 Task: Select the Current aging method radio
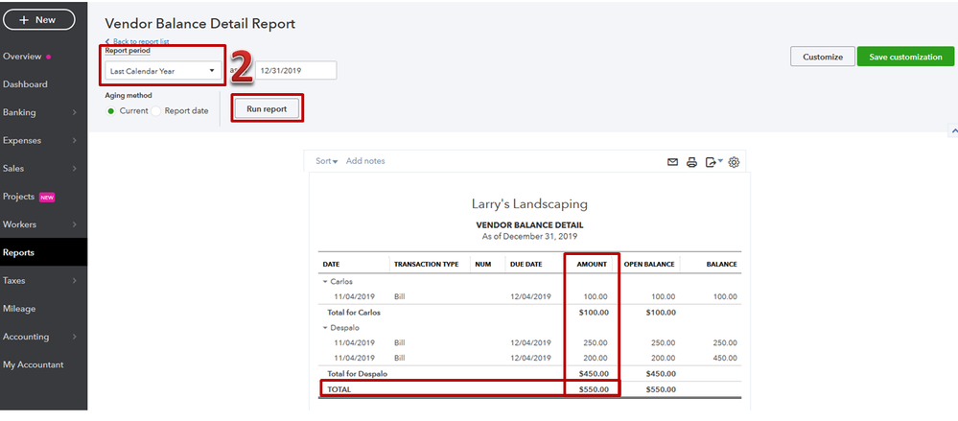(x=111, y=111)
